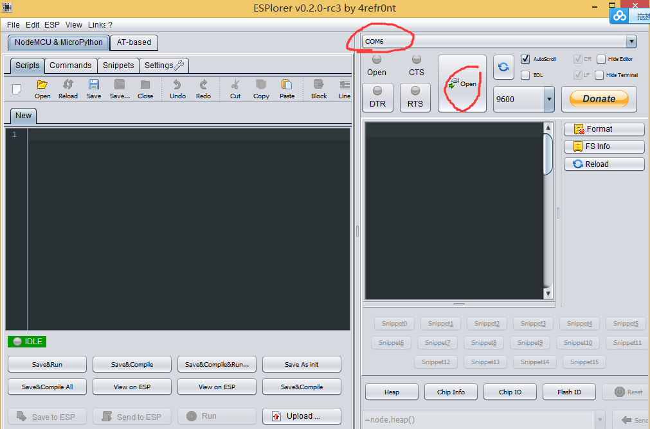Toggle the DTR line button
Image resolution: width=650 pixels, height=429 pixels.
[377, 98]
